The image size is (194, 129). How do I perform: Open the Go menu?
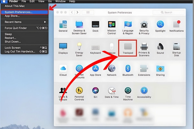(50, 1)
